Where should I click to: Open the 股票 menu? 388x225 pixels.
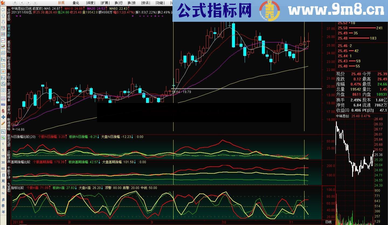point(61,3)
